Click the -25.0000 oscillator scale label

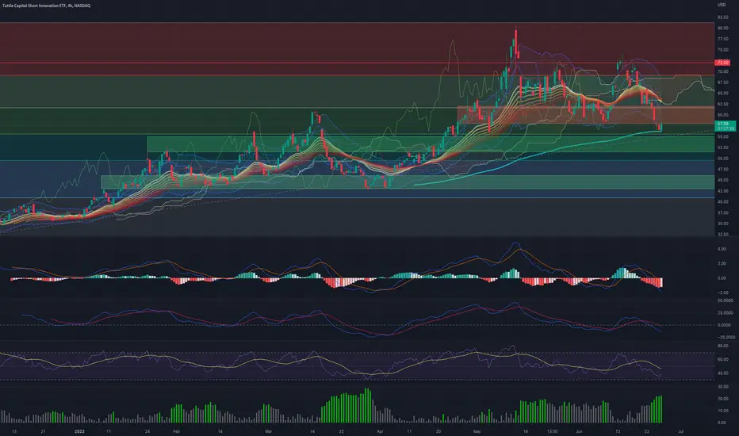(726, 337)
